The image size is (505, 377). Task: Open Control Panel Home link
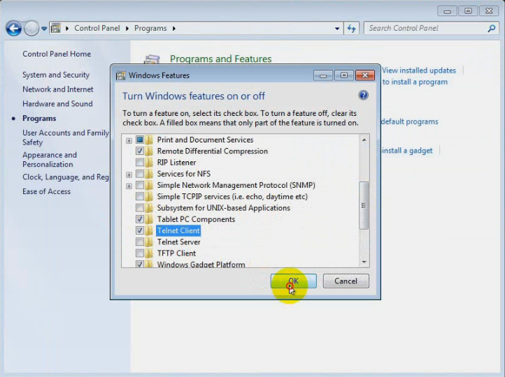(57, 54)
